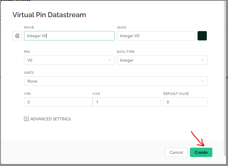Open the PIN dropdown showing V0

(x=69, y=60)
